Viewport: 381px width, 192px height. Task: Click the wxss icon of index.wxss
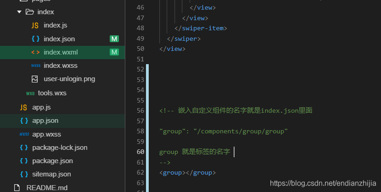(x=36, y=66)
